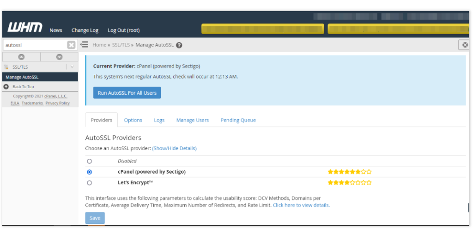Select the Let's Encrypt radio button
This screenshot has height=235, width=473.
pyautogui.click(x=90, y=183)
